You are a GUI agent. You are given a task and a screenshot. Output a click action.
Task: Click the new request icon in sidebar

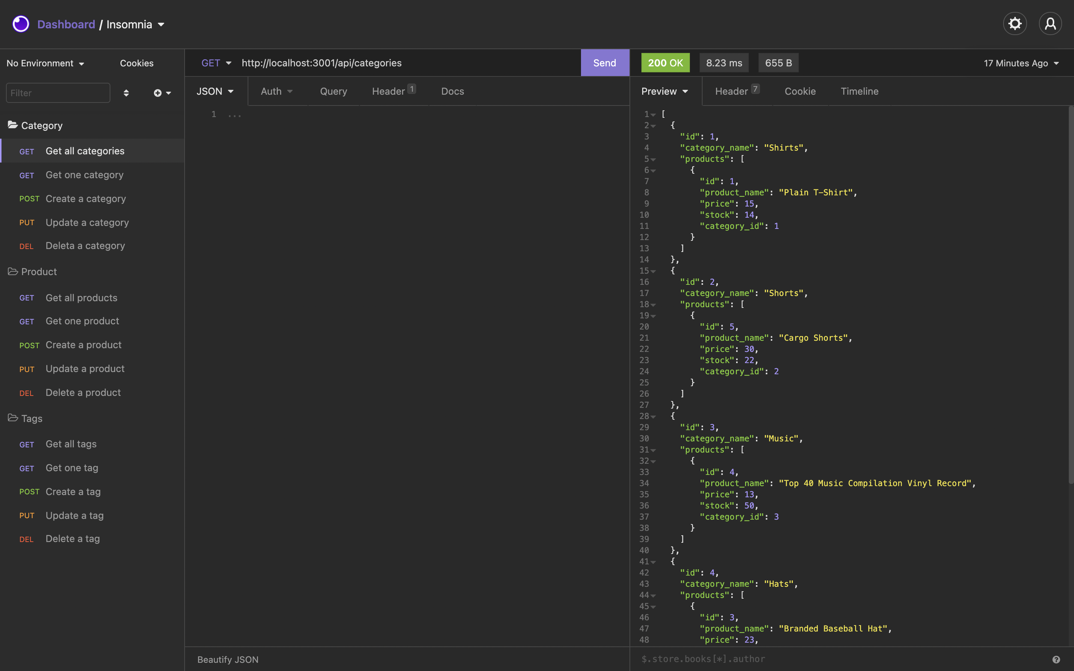[x=157, y=93]
